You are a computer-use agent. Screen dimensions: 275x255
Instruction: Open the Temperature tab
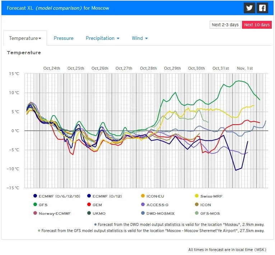click(x=25, y=38)
